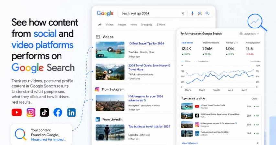Open LinkedIn row thumbnail in Top content list
Image resolution: width=276 pixels, height=145 pixels.
click(187, 133)
